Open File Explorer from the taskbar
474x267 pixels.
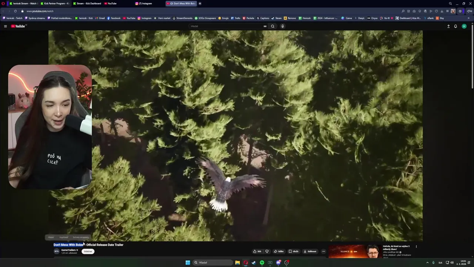point(237,263)
